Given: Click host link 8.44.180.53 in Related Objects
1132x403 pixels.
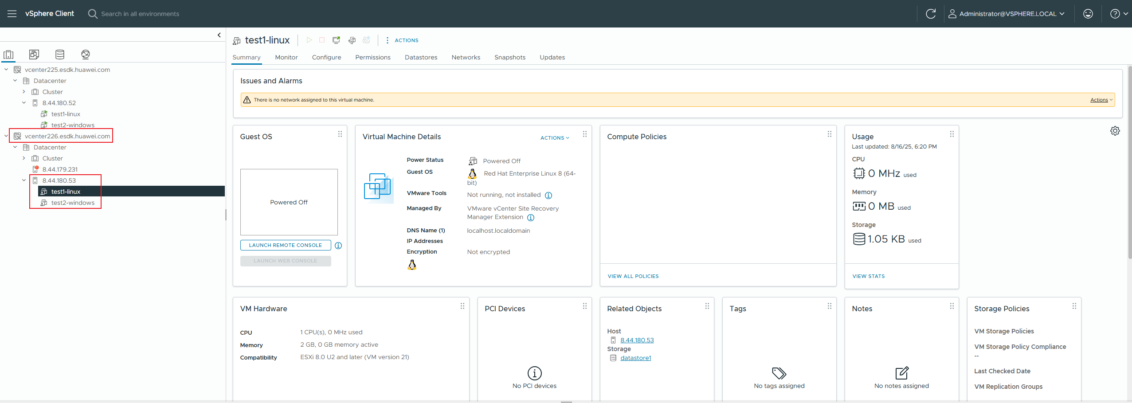Looking at the screenshot, I should (x=637, y=340).
